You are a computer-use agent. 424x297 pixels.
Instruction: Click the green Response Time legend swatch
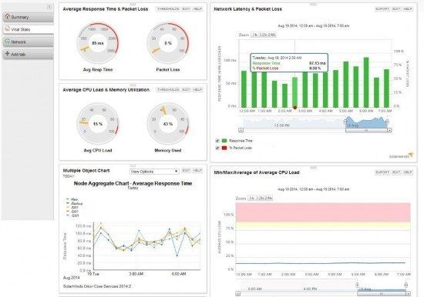224,141
